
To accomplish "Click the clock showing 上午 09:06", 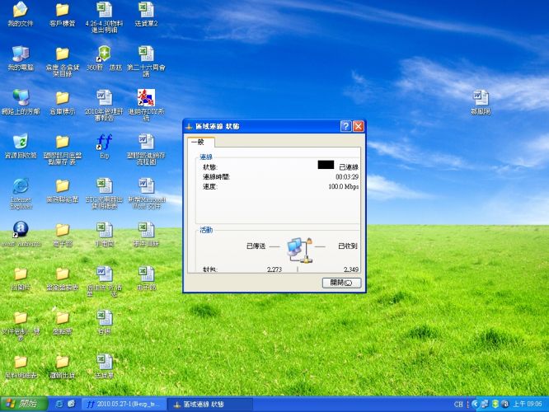I will (528, 405).
